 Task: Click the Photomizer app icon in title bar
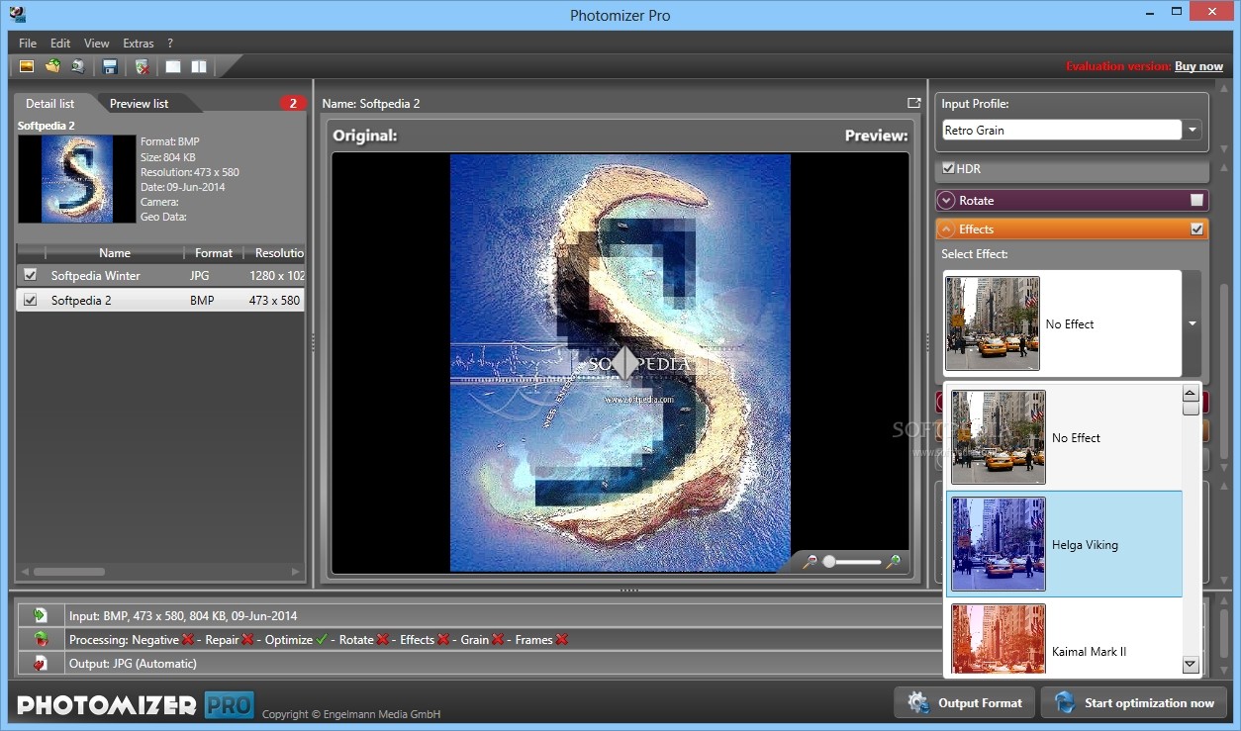coord(16,14)
